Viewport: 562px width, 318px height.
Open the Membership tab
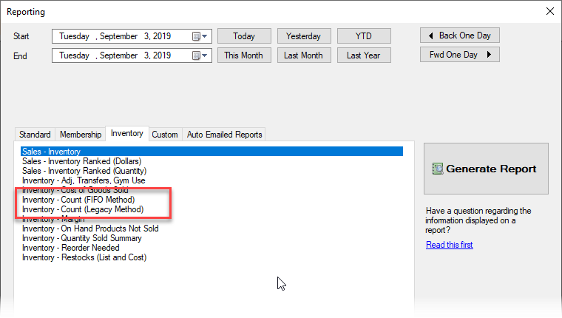coord(81,135)
